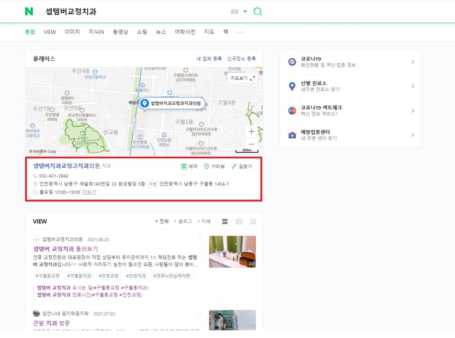The image size is (455, 338).
Task: Open 코로나19 팩트체크 chevron arrow
Action: tap(413, 111)
